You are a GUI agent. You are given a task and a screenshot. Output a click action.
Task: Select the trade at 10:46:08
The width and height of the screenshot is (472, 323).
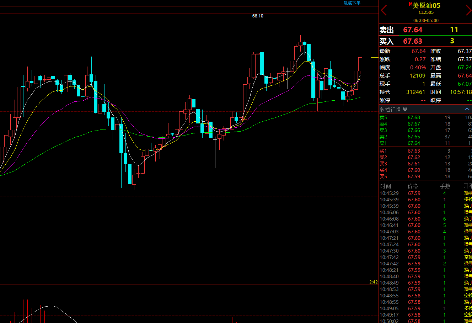click(425, 219)
